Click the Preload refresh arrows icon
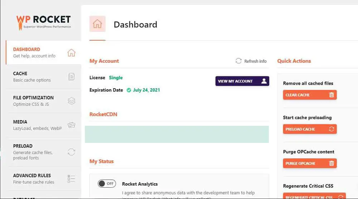 coord(72,152)
